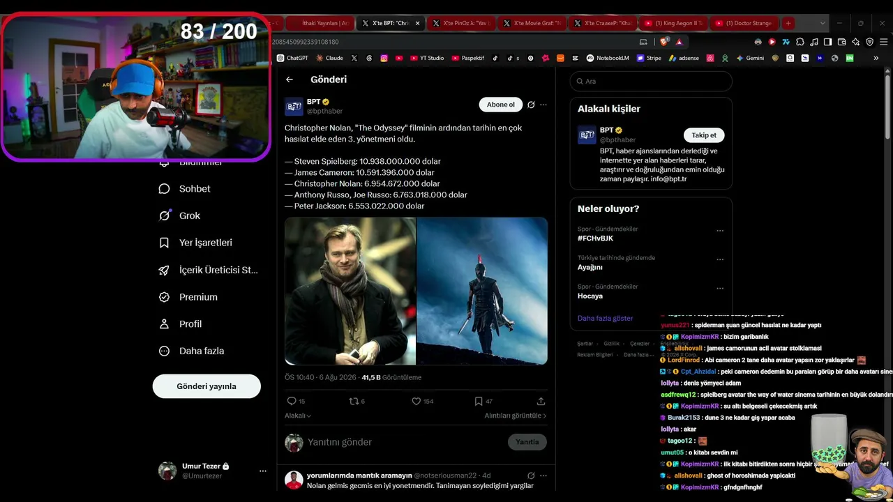Open the Brave wallet icon
The image size is (893, 502).
coord(842,42)
